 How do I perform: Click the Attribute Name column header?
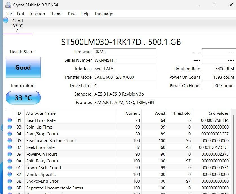(x=70, y=113)
